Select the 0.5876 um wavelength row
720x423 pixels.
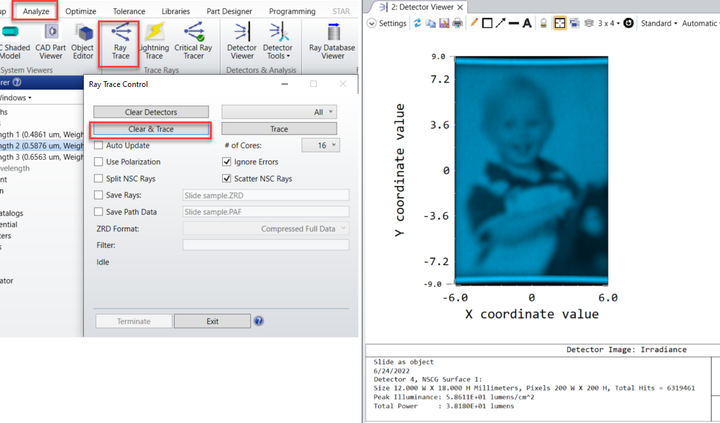[42, 146]
